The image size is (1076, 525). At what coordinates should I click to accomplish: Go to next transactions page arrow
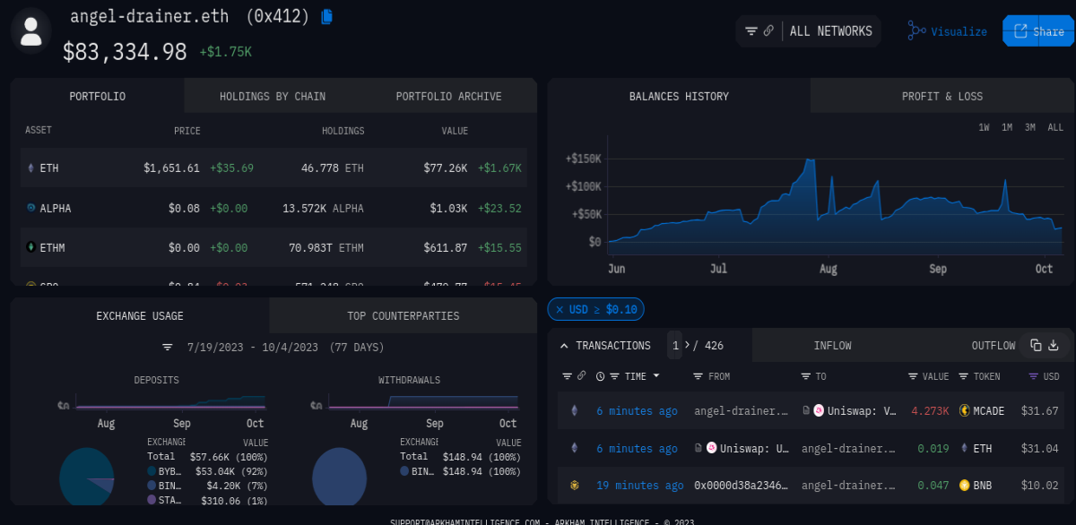tap(688, 345)
